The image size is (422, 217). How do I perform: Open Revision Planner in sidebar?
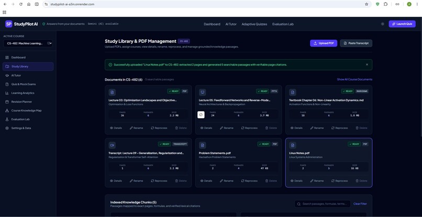click(28, 101)
